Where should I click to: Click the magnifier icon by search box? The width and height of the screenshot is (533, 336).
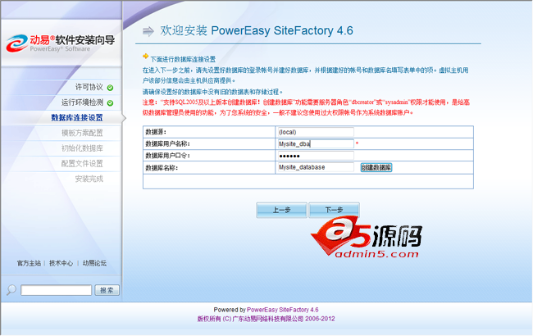coord(11,290)
